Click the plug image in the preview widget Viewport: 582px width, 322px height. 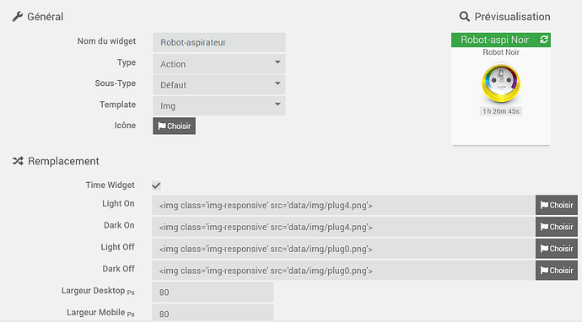point(501,83)
